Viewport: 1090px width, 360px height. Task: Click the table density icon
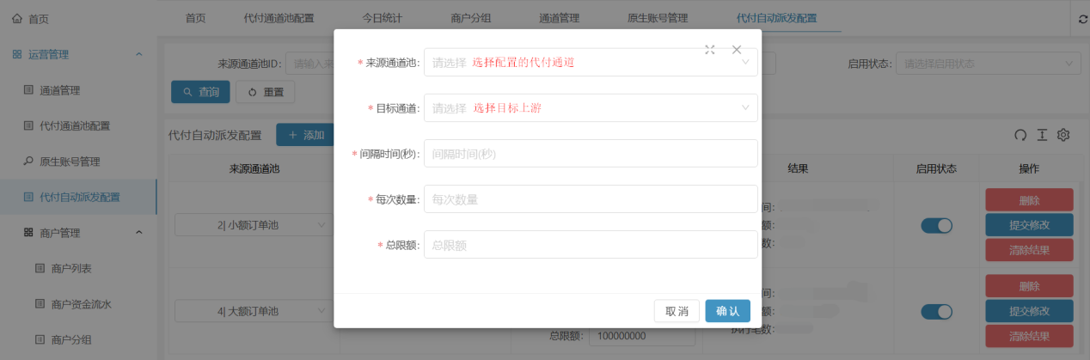coord(1042,135)
